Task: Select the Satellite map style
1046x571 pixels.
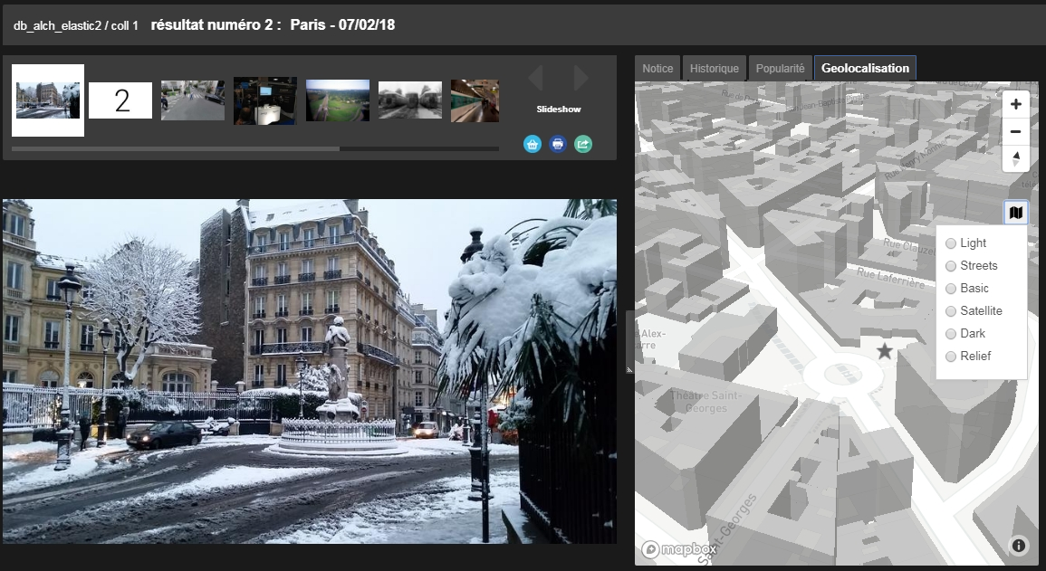Action: pyautogui.click(x=951, y=311)
